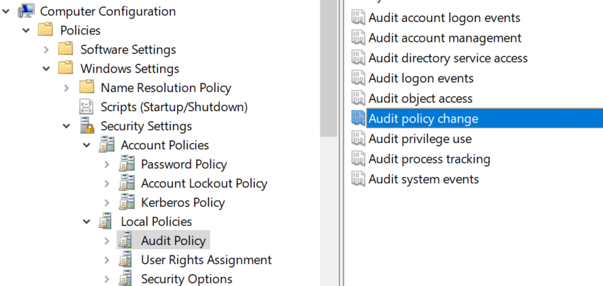Click the Computer Configuration computer icon
This screenshot has height=286, width=603.
(x=26, y=11)
